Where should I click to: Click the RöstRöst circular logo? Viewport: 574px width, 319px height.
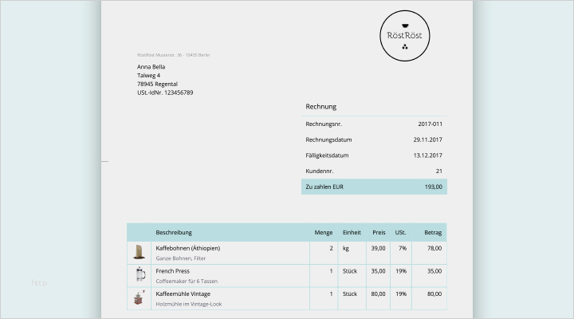(403, 36)
